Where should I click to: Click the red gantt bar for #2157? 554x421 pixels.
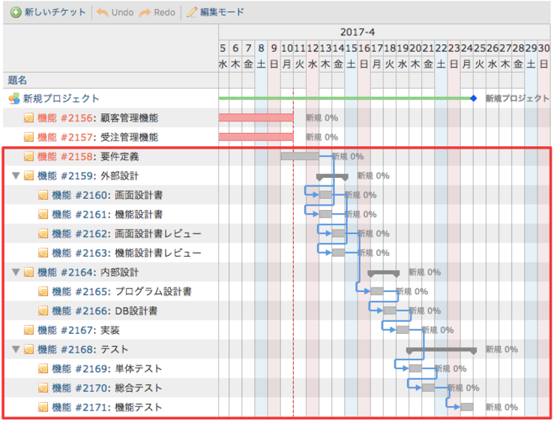coord(256,137)
